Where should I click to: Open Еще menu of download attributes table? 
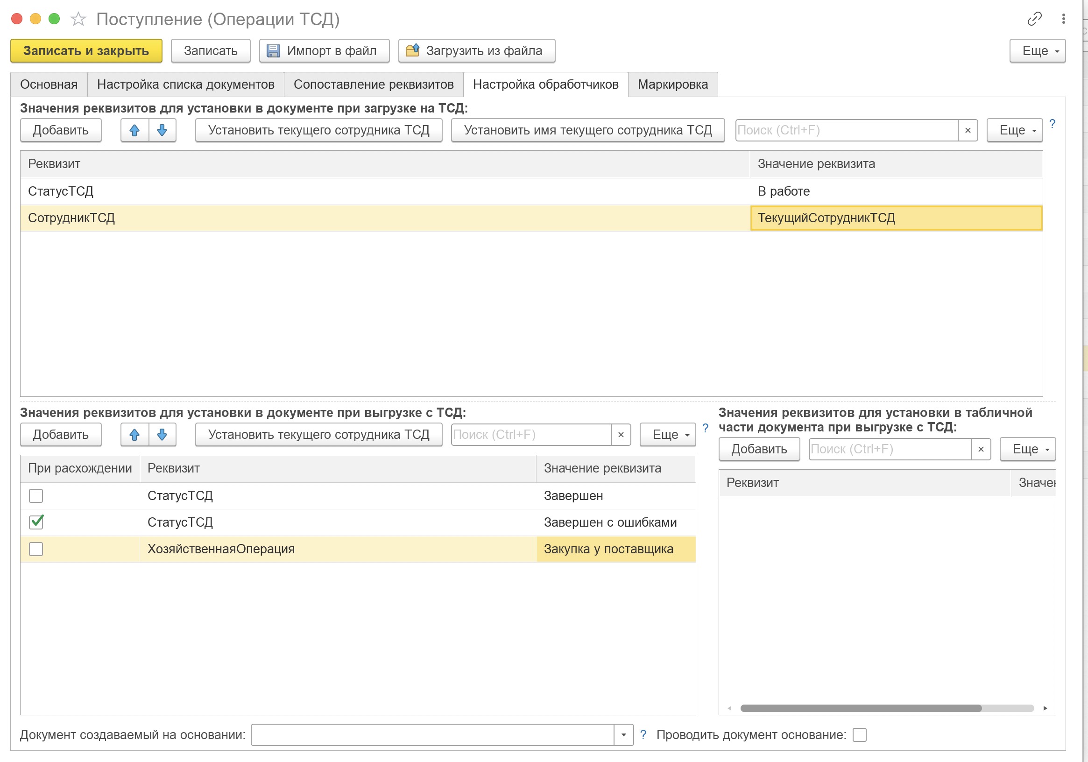coord(667,435)
